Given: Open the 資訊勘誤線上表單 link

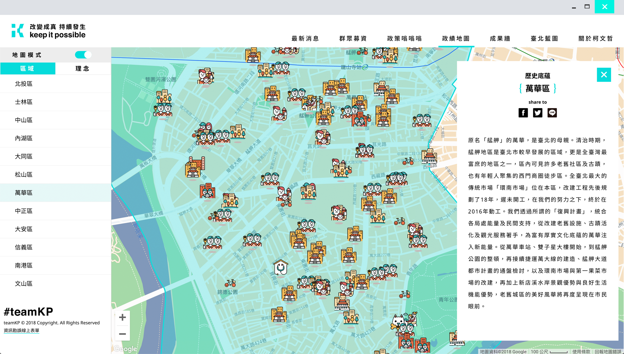Looking at the screenshot, I should [21, 330].
